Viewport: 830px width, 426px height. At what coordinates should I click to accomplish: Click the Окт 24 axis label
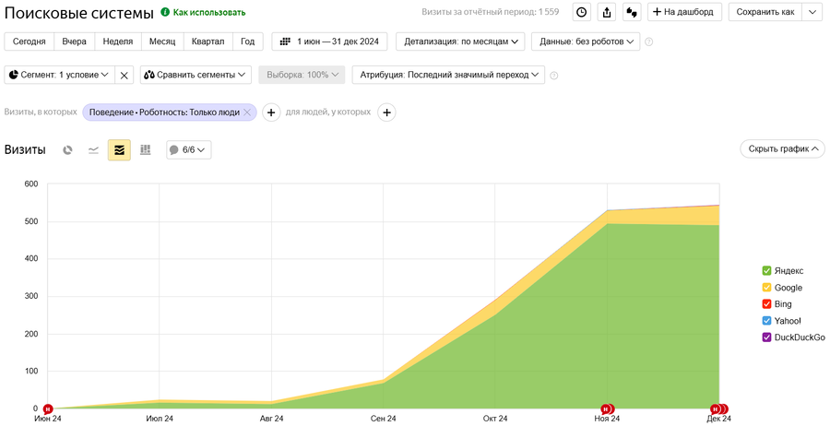[x=495, y=419]
